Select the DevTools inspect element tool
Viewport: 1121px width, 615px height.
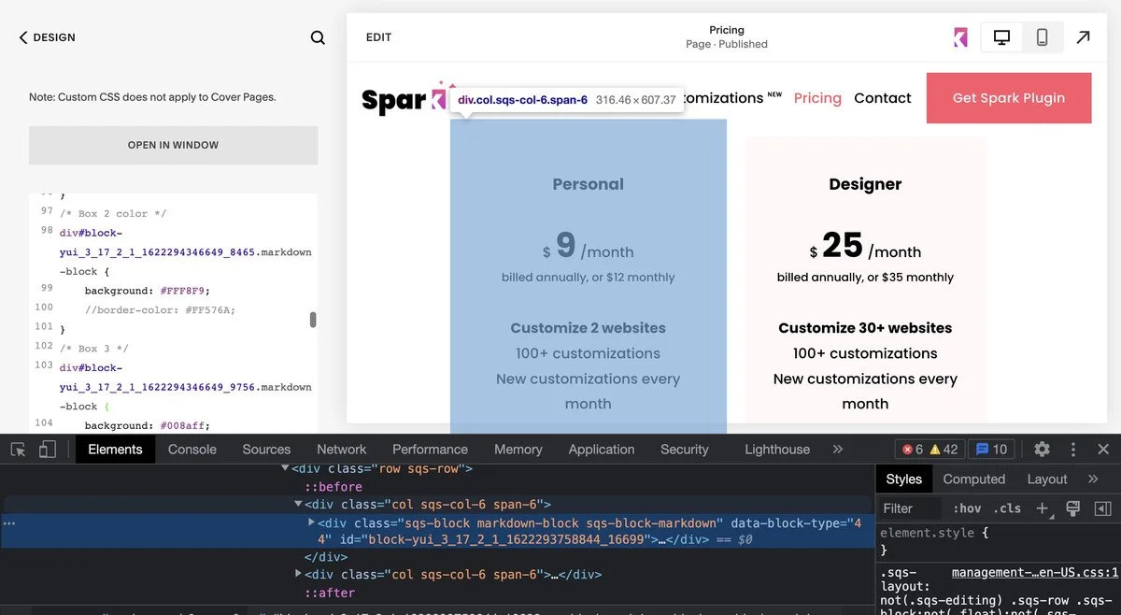click(x=17, y=450)
